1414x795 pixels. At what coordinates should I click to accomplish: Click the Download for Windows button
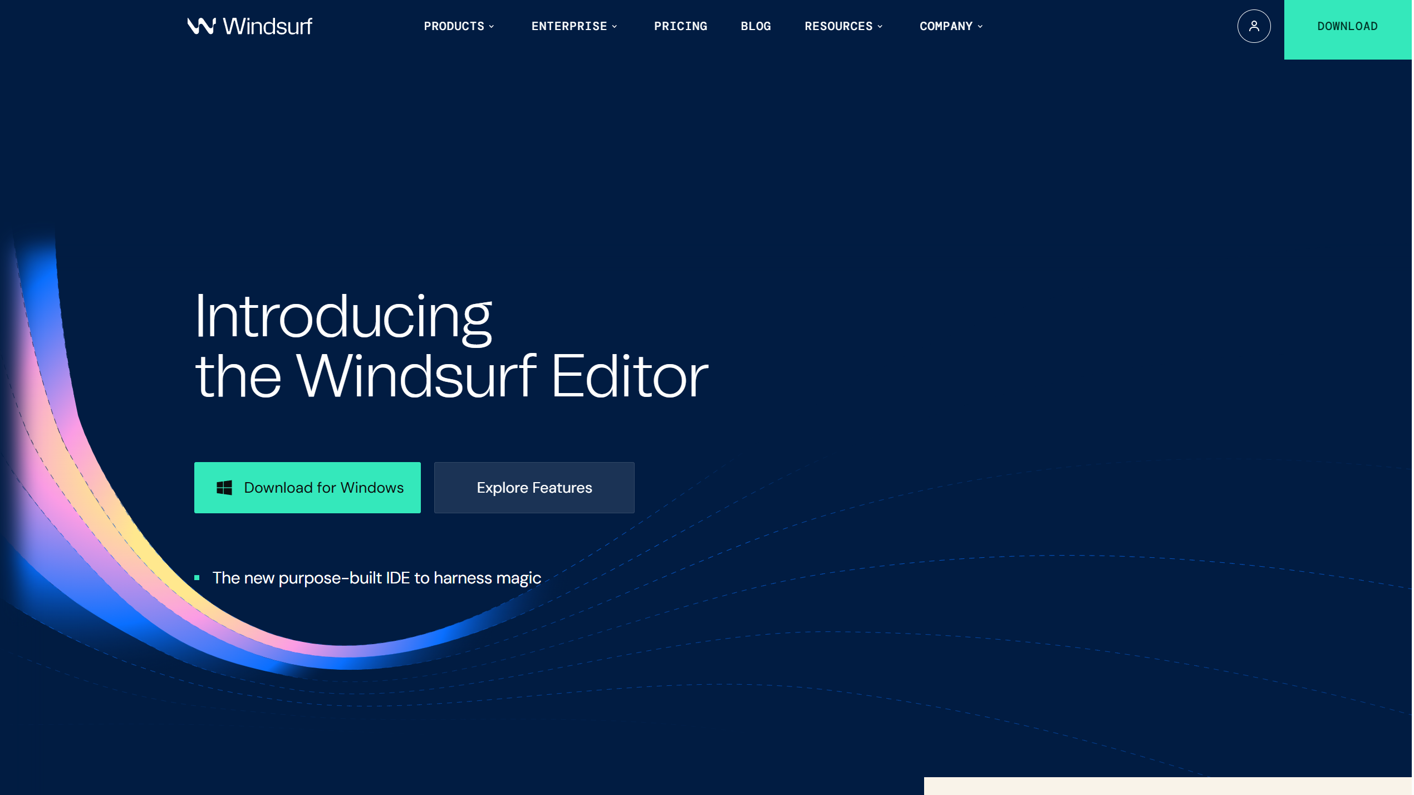[x=308, y=488]
